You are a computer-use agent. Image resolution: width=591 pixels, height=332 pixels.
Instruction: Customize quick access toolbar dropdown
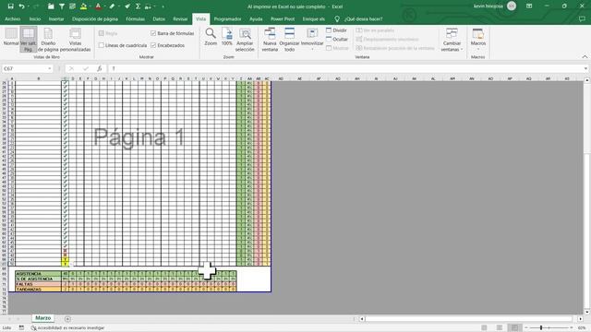coord(163,6)
